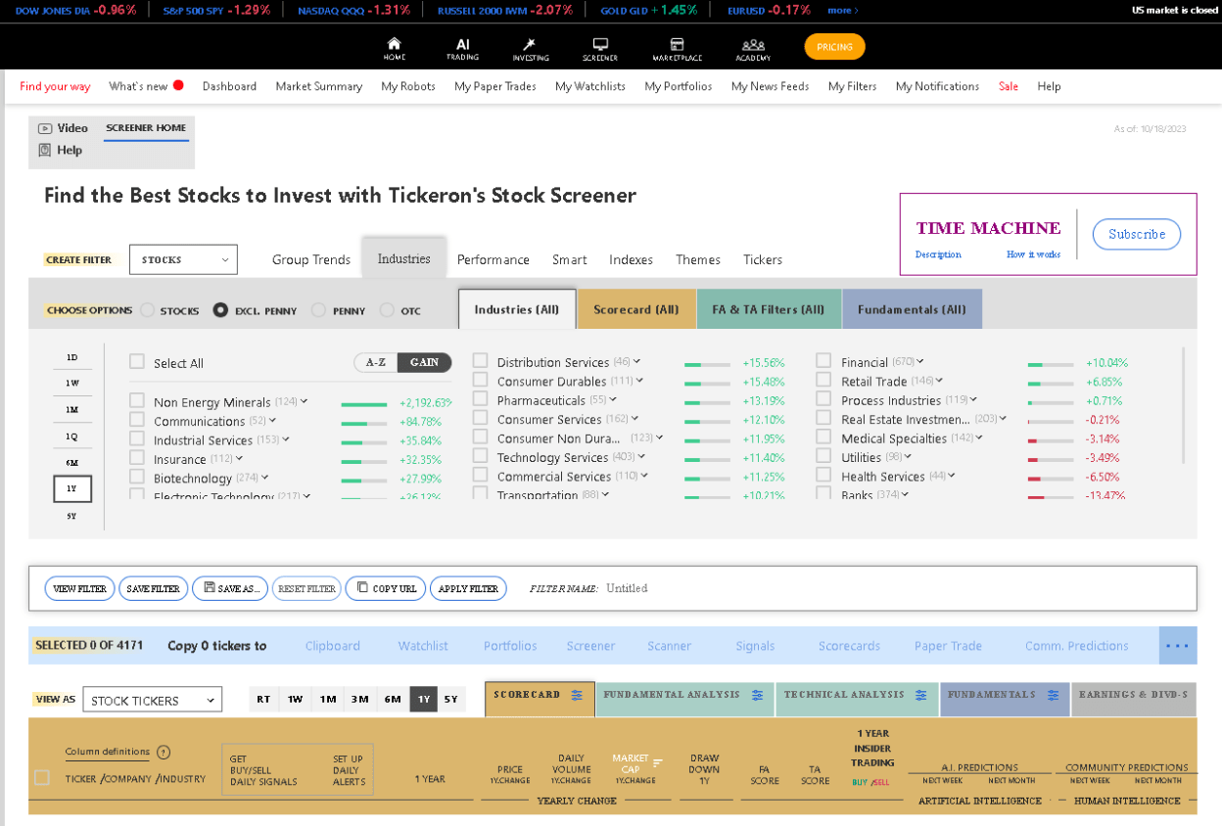The height and width of the screenshot is (826, 1222).
Task: Expand the Retail Trade chevron
Action: 939,380
